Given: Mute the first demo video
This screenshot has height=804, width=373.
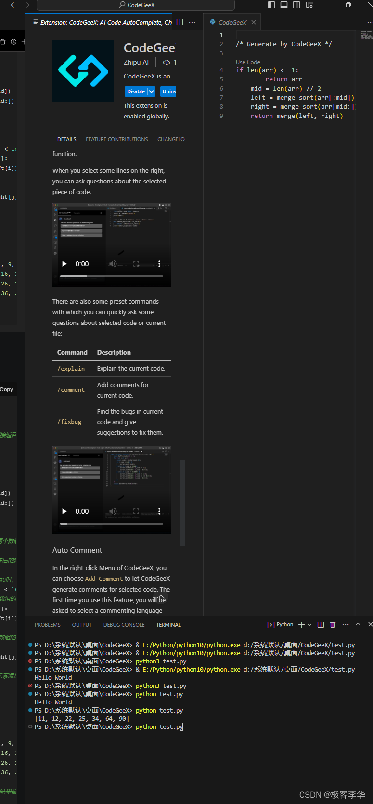Looking at the screenshot, I should pyautogui.click(x=113, y=264).
